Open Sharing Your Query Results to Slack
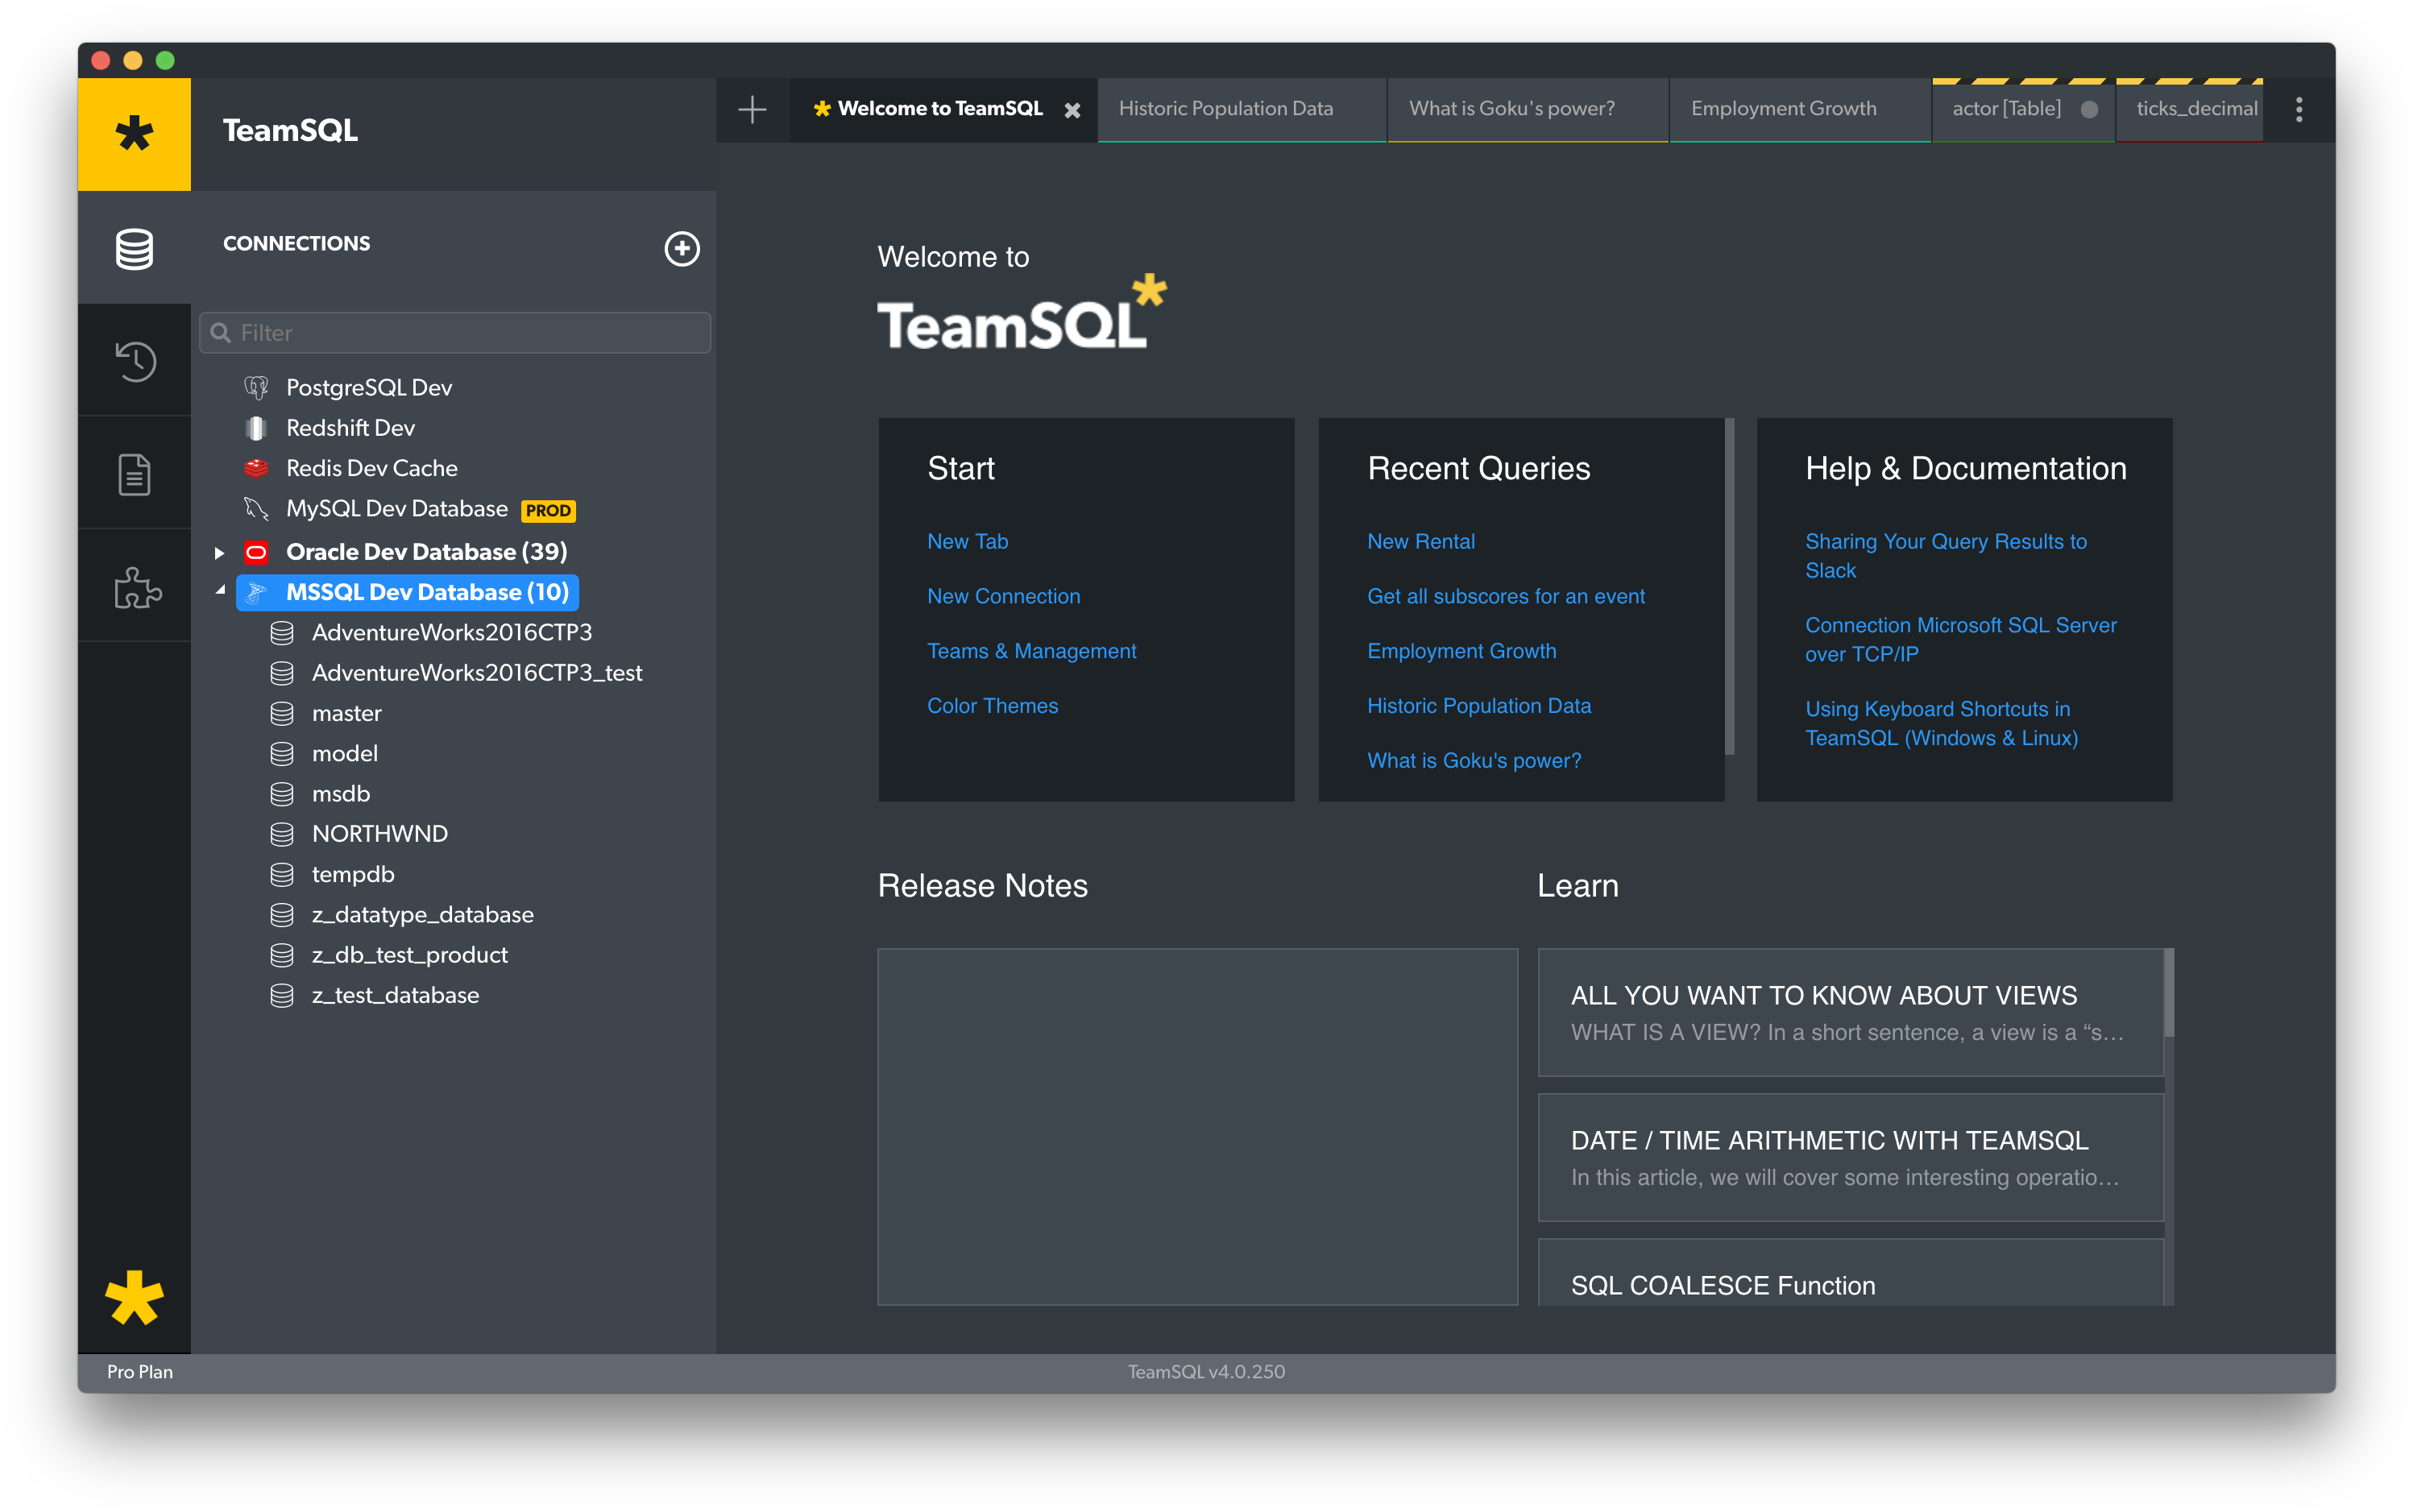This screenshot has height=1512, width=2413. pyautogui.click(x=1945, y=556)
